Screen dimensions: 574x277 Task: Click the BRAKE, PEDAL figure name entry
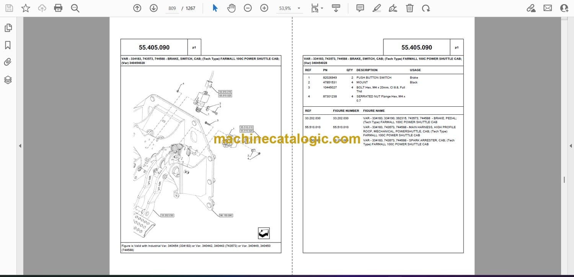[410, 120]
